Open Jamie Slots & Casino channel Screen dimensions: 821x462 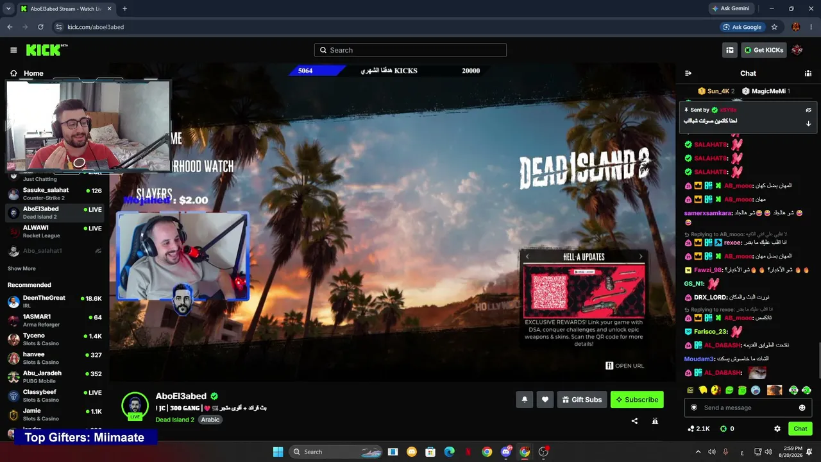55,414
